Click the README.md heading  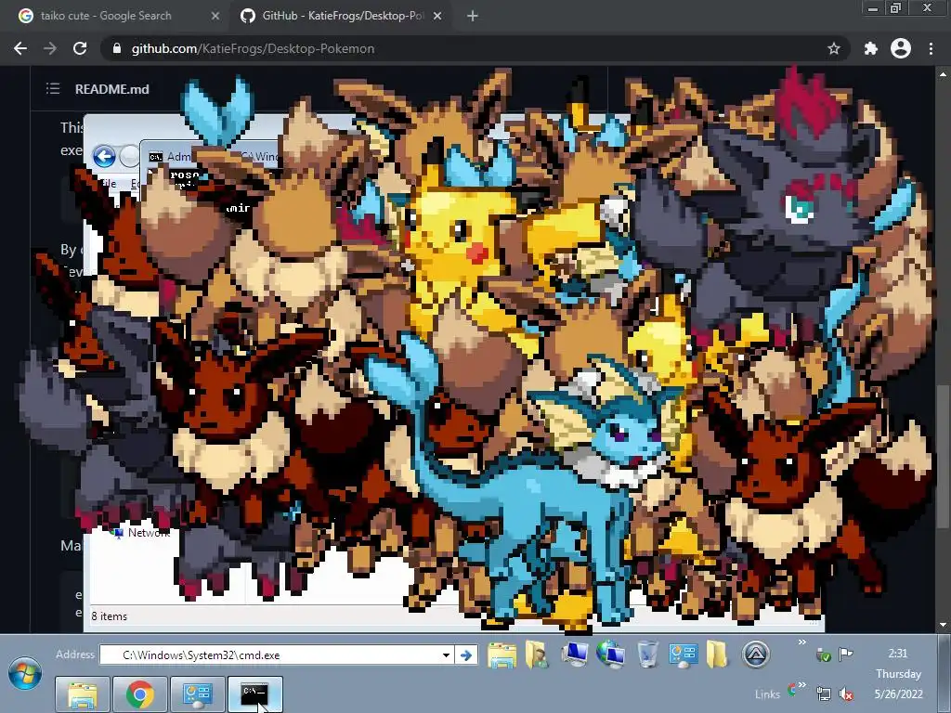(x=111, y=89)
